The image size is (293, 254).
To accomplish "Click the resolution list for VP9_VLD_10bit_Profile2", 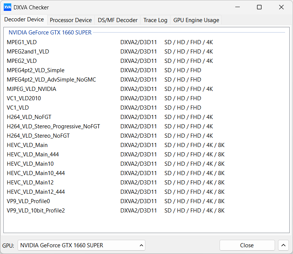I will tap(194, 211).
